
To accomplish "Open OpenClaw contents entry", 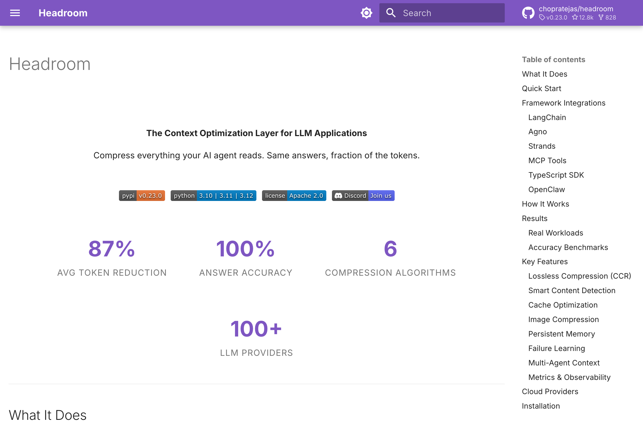I will click(546, 189).
